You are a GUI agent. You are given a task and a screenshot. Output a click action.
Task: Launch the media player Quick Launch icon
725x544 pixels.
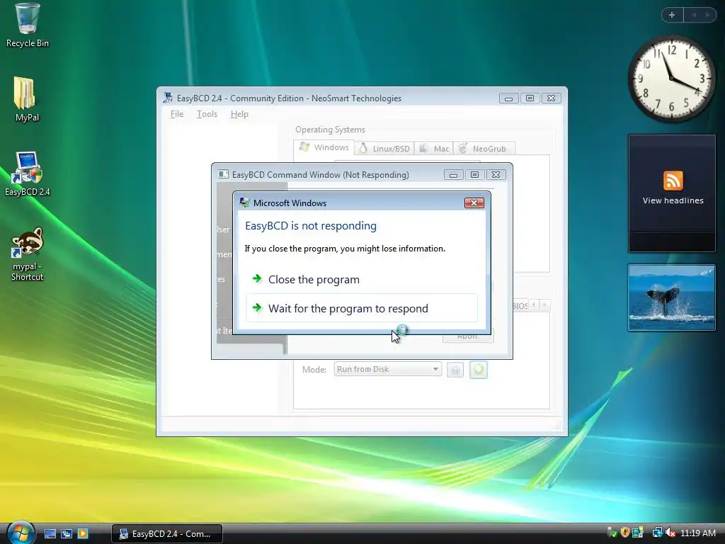pos(83,534)
